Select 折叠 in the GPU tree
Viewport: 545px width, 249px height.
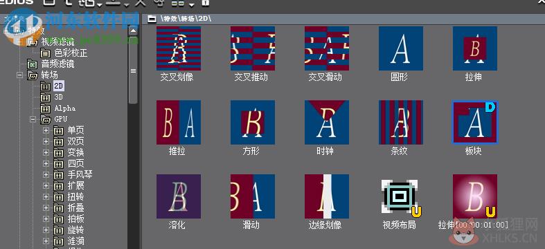pyautogui.click(x=75, y=208)
